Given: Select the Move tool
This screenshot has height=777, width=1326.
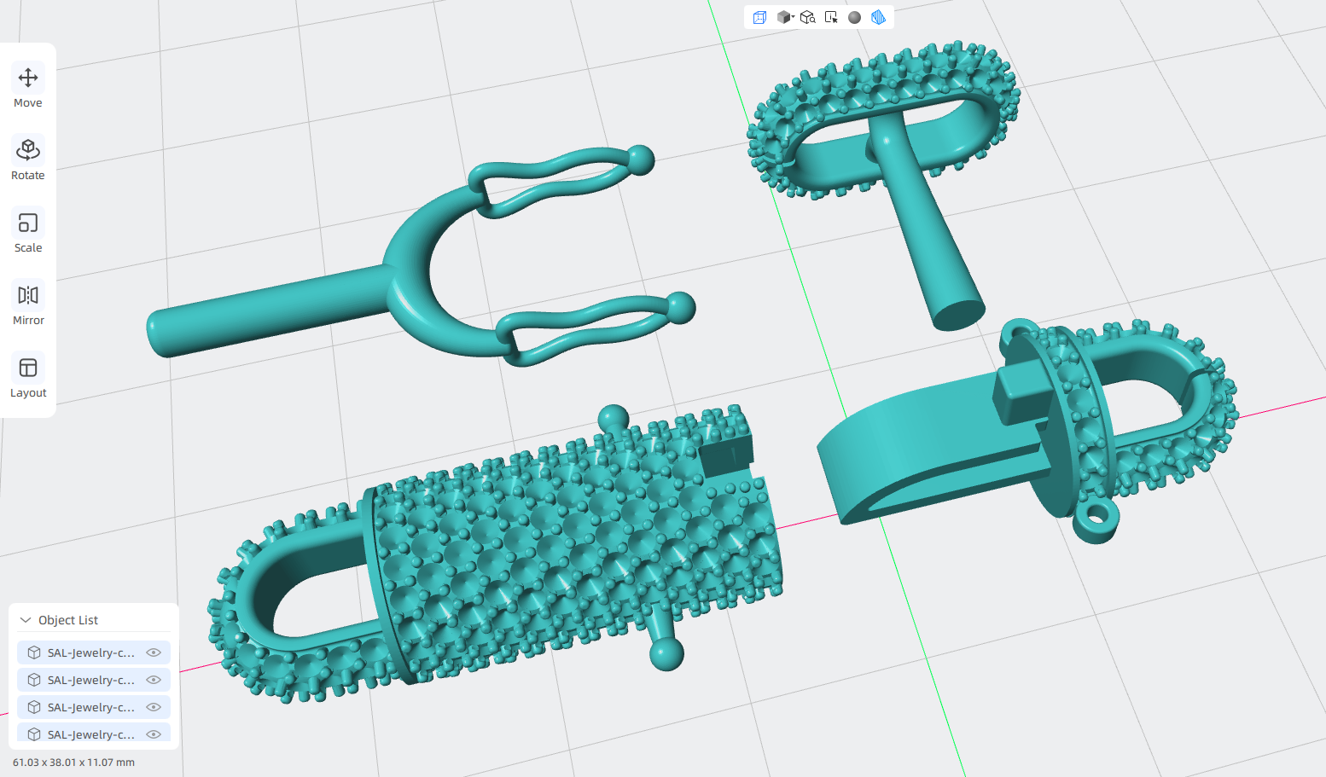Looking at the screenshot, I should [28, 87].
